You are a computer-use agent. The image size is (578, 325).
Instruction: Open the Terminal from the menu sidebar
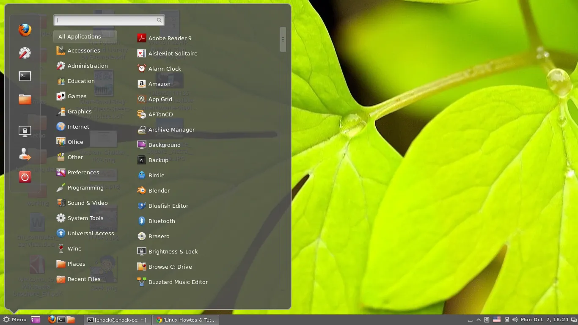(x=25, y=76)
